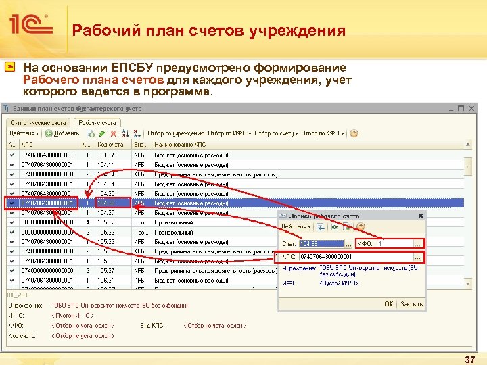This screenshot has height=365, width=487.
Task: Click the Учреждение link in the dialog
Action: point(369,270)
